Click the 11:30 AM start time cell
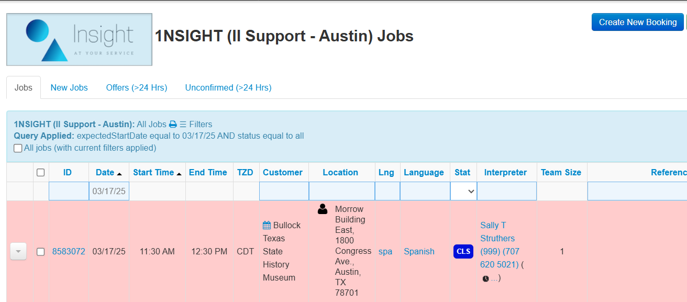The width and height of the screenshot is (687, 302). coord(157,252)
